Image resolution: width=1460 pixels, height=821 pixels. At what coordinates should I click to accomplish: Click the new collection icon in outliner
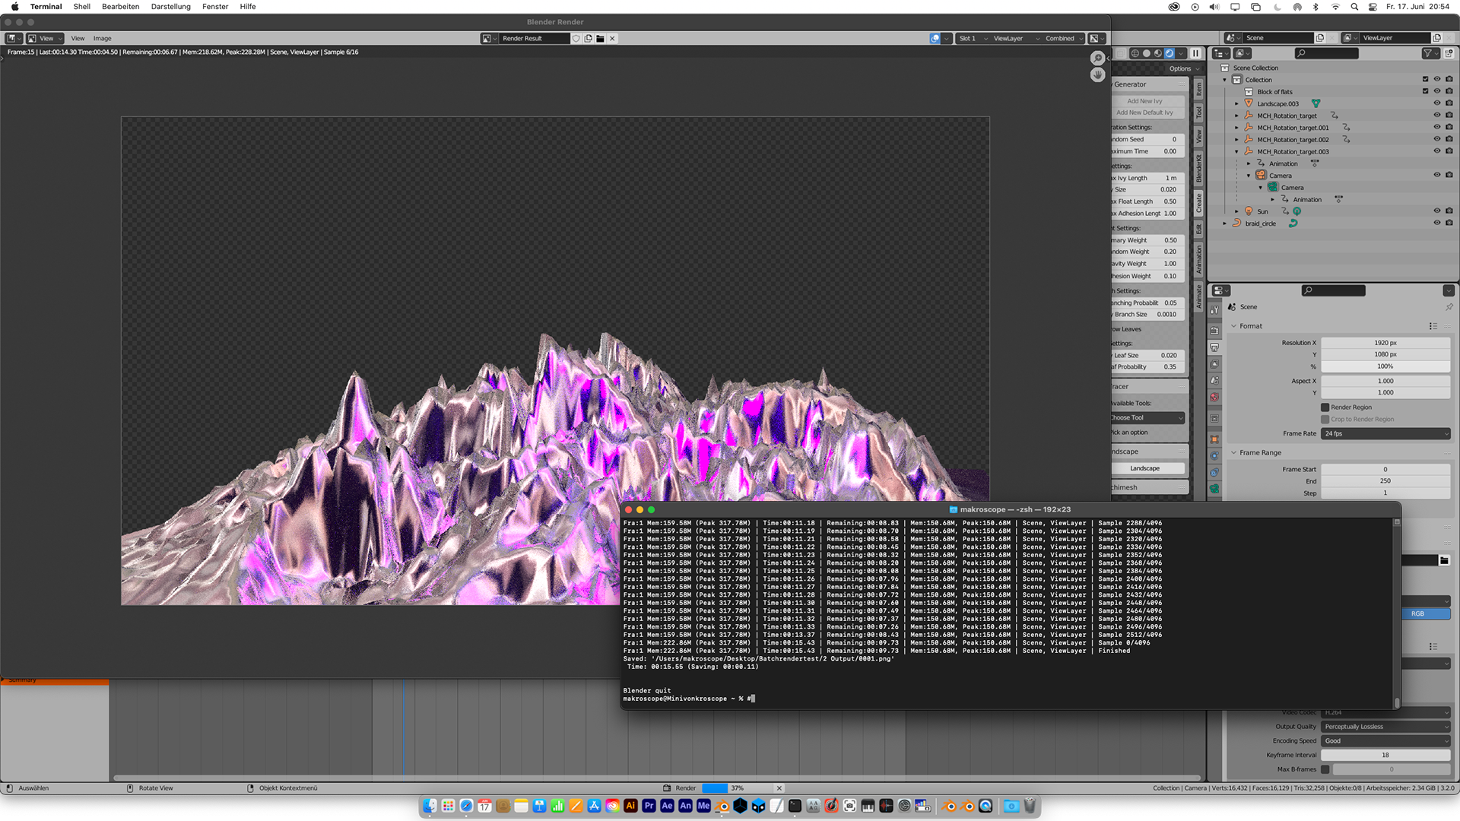(x=1449, y=53)
